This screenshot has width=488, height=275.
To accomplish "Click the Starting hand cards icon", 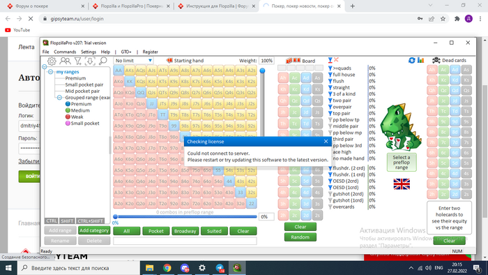I will tap(169, 61).
